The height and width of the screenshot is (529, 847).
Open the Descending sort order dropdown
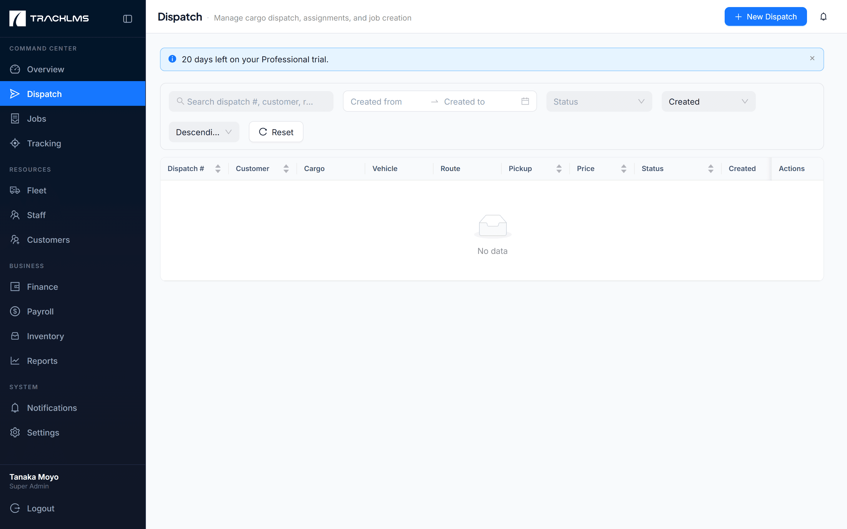coord(204,132)
